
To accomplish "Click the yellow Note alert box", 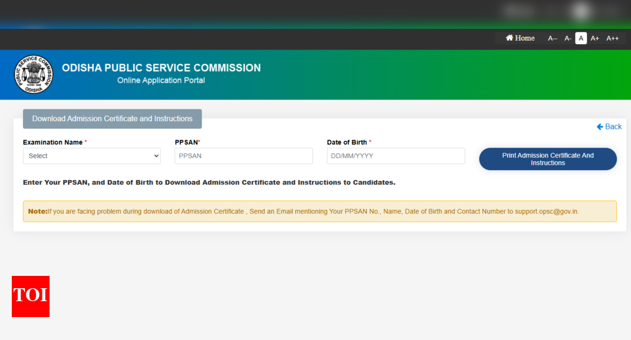I will [x=320, y=211].
